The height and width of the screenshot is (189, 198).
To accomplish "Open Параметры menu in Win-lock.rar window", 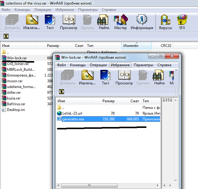I will [x=143, y=65].
